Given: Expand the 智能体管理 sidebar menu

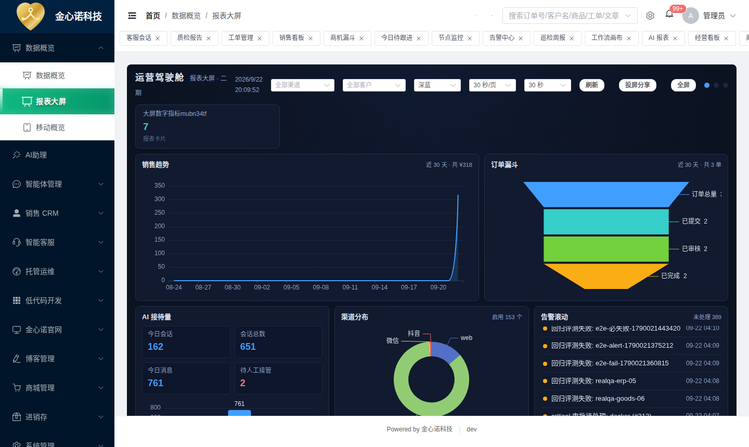Looking at the screenshot, I should (x=57, y=184).
